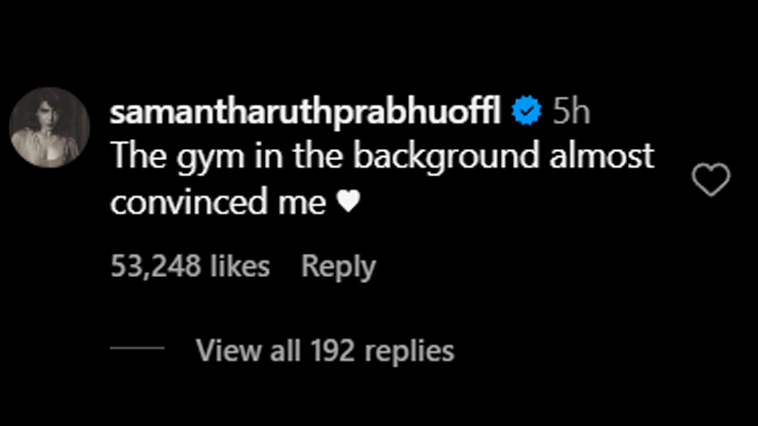Click the word "likes" under the comment
This screenshot has height=426, width=758.
[x=240, y=266]
